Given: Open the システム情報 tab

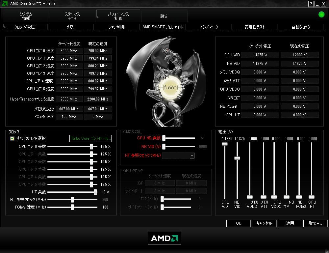Looking at the screenshot, I should coord(26,16).
